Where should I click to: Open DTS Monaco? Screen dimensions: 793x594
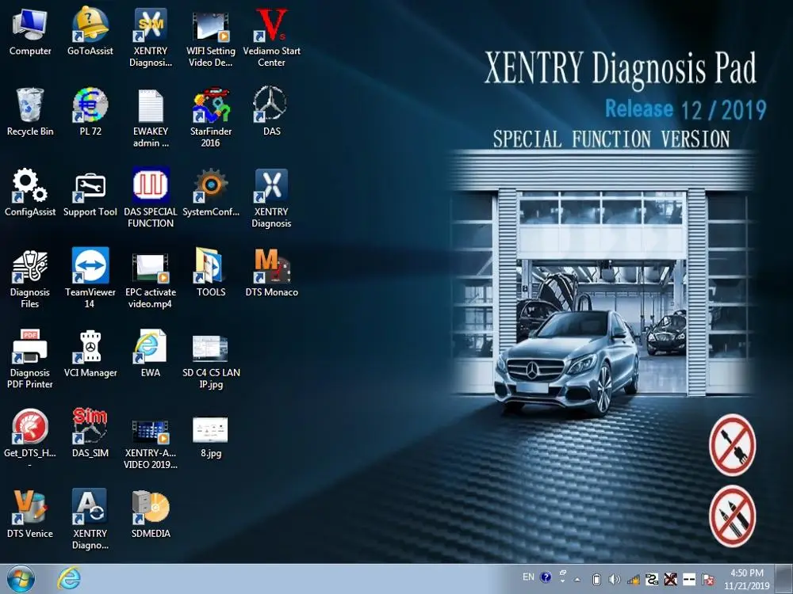coord(271,267)
